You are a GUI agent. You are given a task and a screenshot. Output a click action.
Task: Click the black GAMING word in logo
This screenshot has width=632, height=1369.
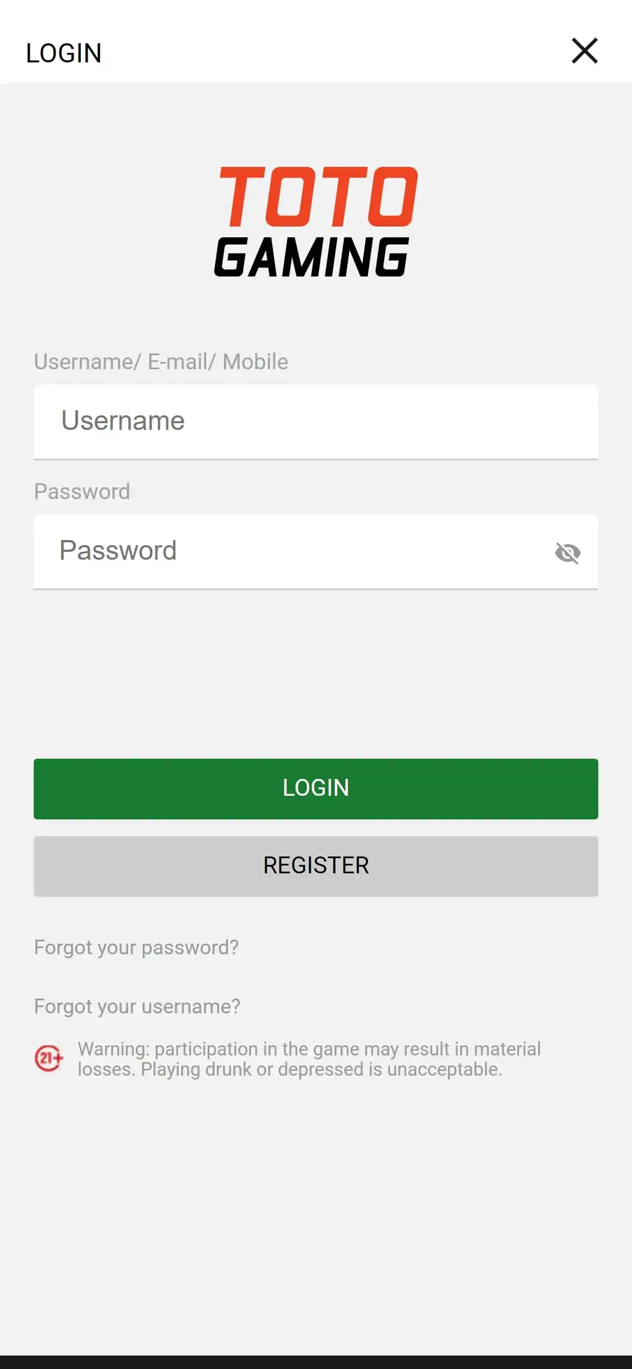coord(312,257)
